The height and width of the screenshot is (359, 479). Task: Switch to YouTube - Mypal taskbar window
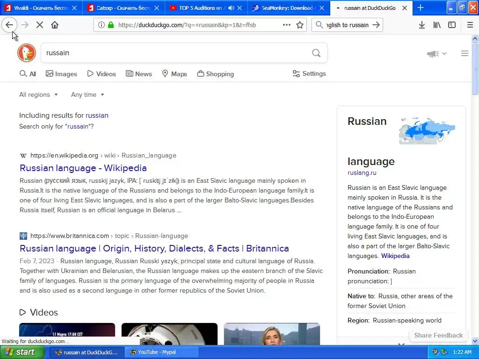[161, 352]
